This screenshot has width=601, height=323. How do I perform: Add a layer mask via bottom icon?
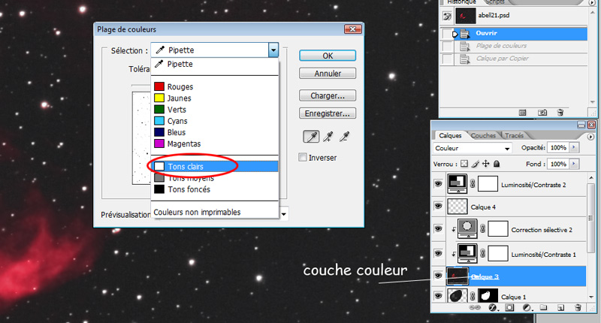(x=509, y=307)
